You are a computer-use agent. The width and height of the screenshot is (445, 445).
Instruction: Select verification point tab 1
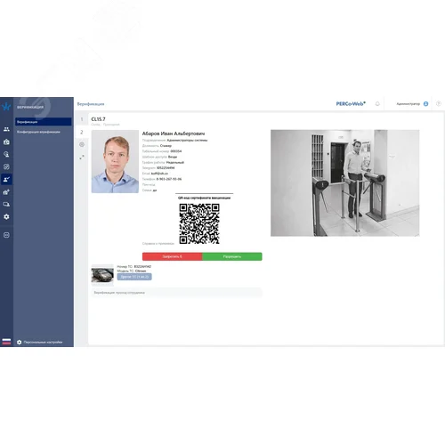(x=82, y=119)
